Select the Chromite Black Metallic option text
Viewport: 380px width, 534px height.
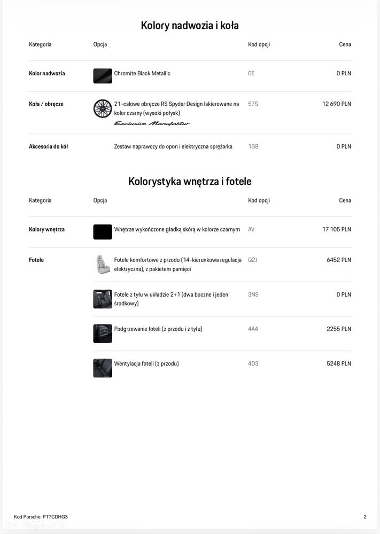(x=142, y=73)
